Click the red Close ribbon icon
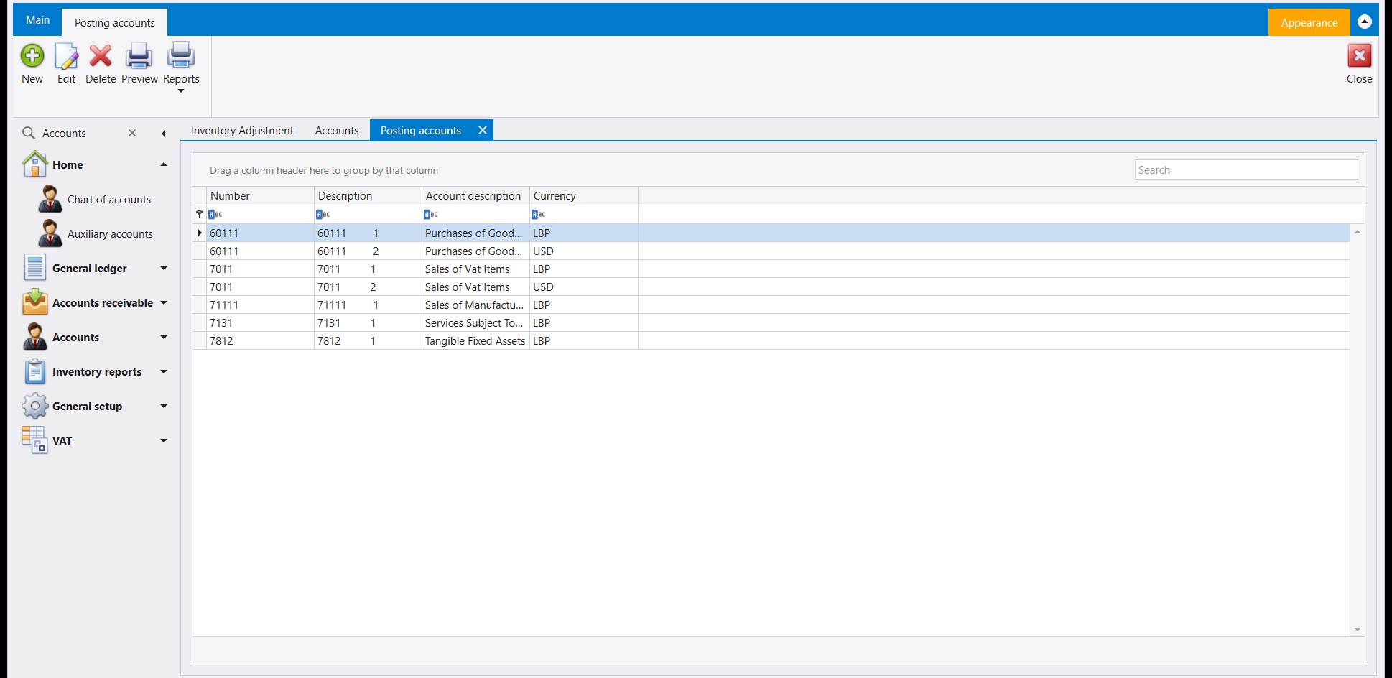This screenshot has width=1392, height=678. pyautogui.click(x=1359, y=55)
